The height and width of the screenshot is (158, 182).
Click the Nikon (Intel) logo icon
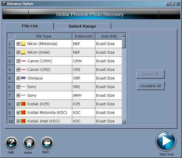23,52
